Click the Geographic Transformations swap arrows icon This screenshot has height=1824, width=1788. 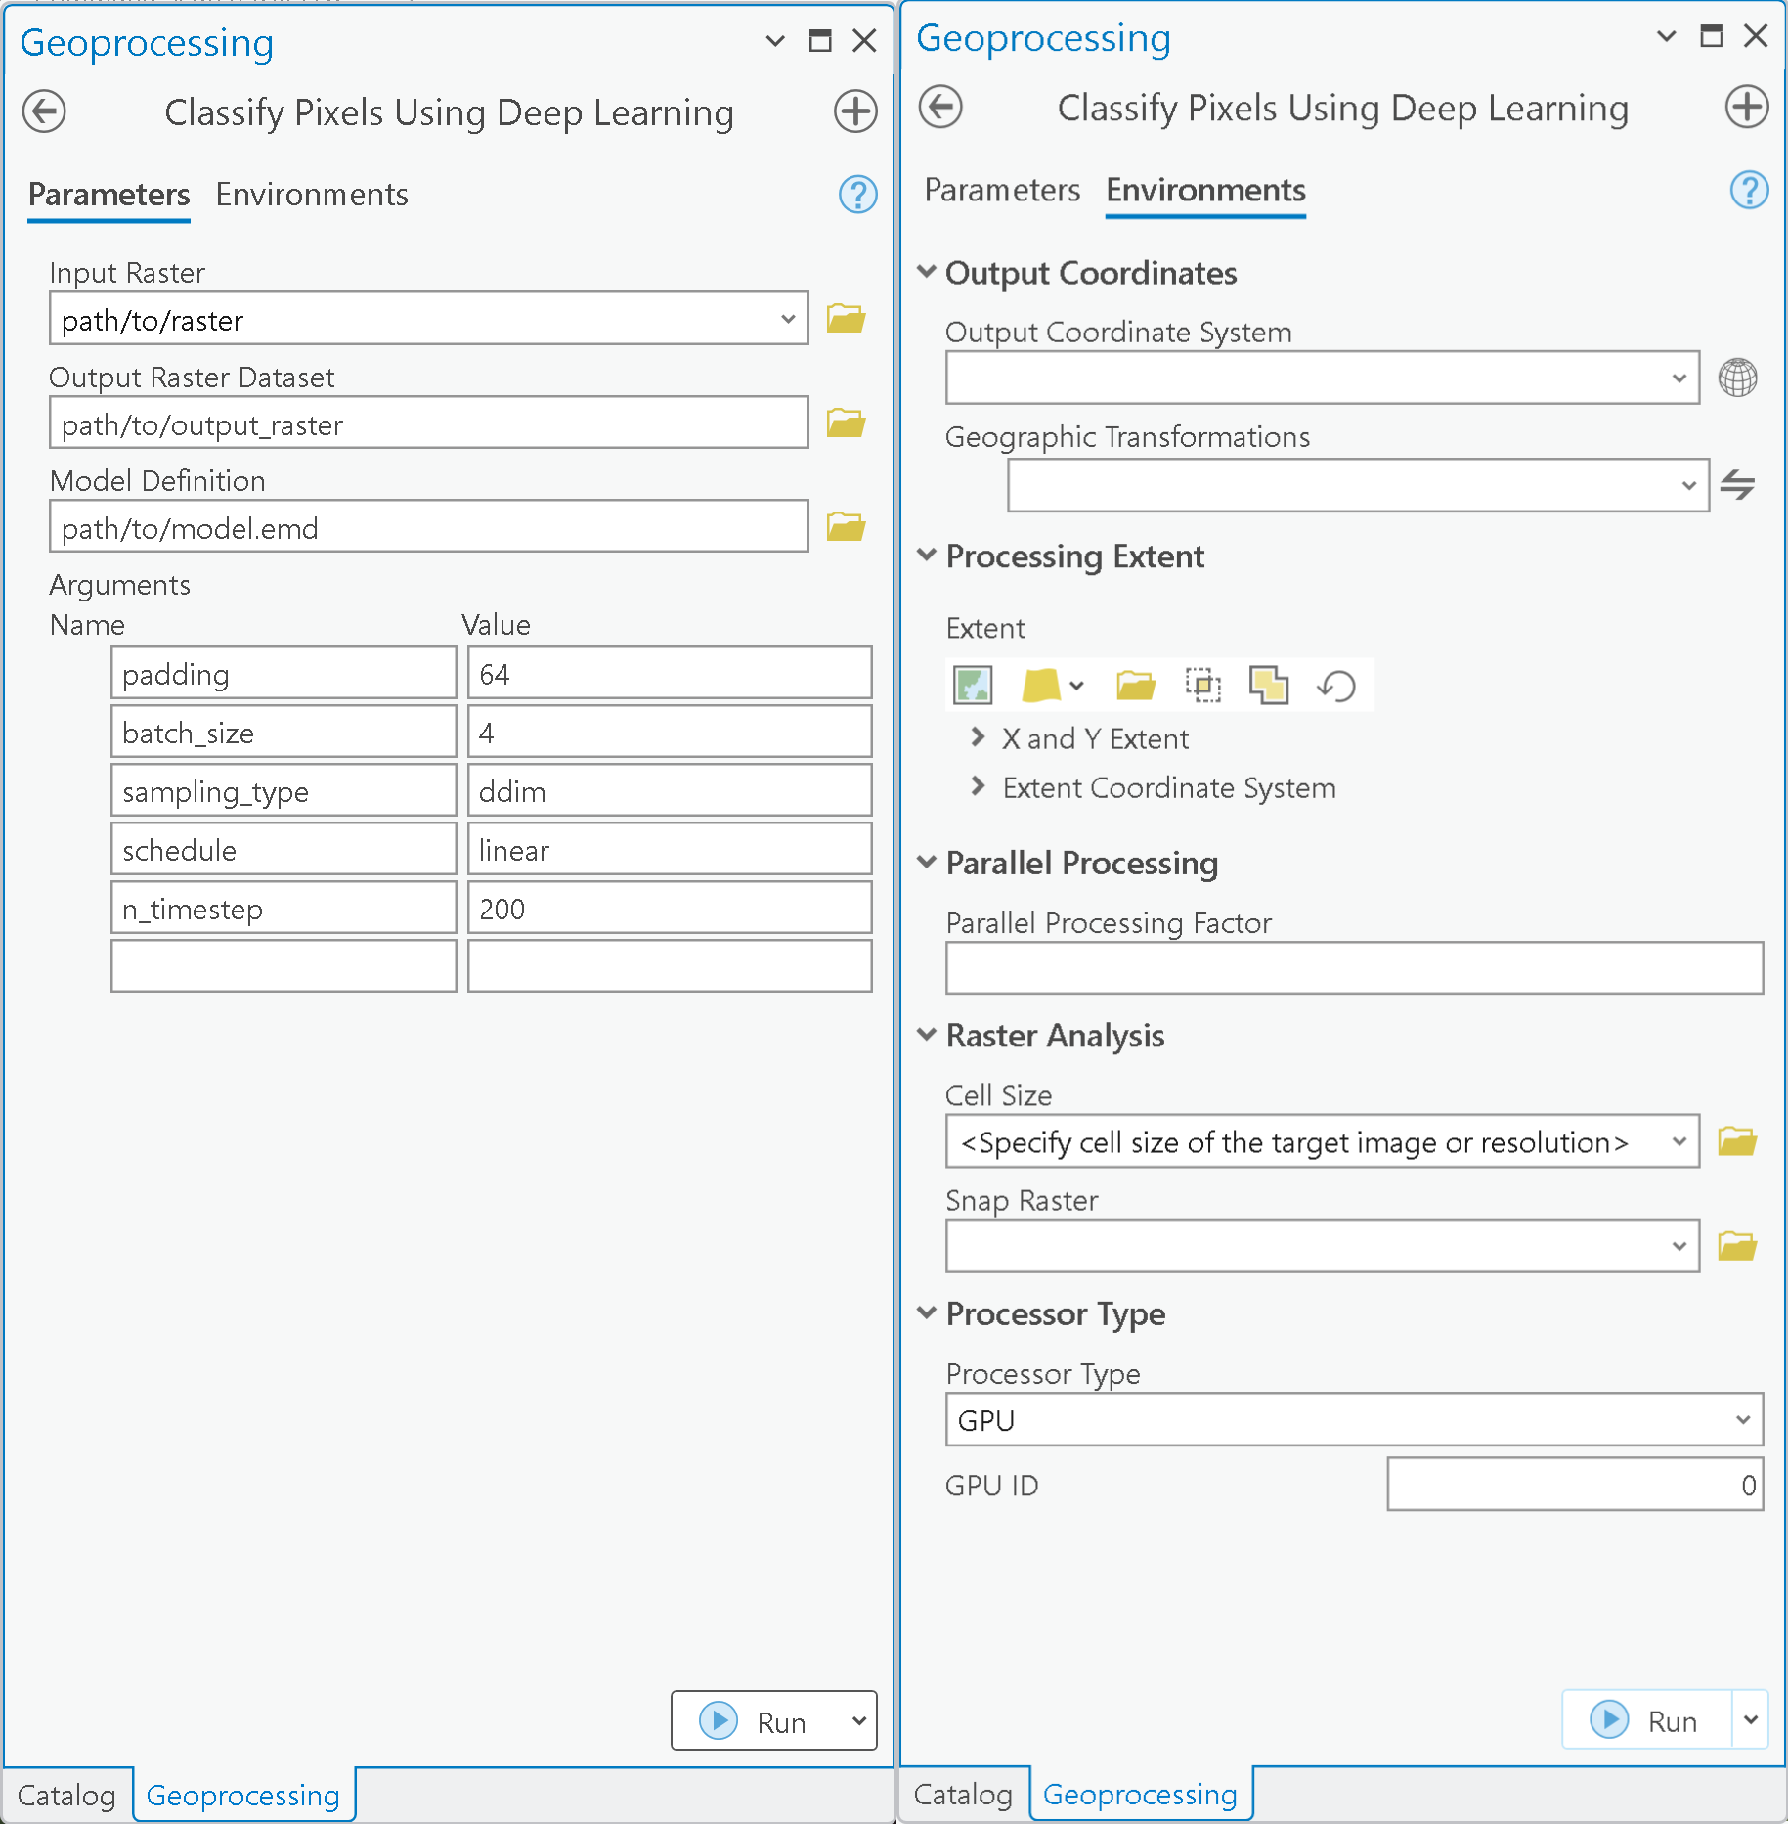point(1737,485)
